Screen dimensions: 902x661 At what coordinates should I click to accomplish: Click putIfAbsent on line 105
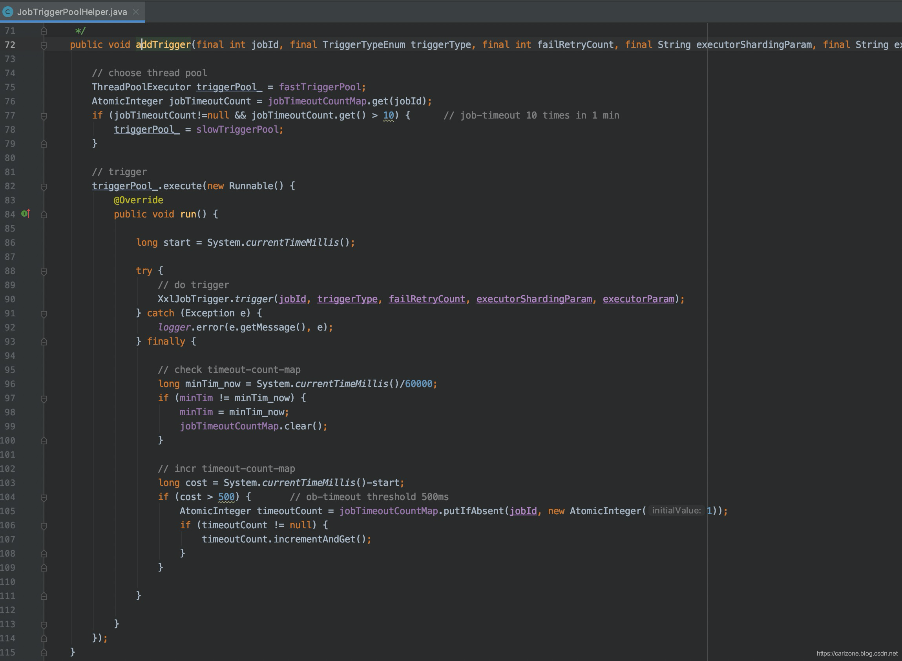(x=474, y=511)
